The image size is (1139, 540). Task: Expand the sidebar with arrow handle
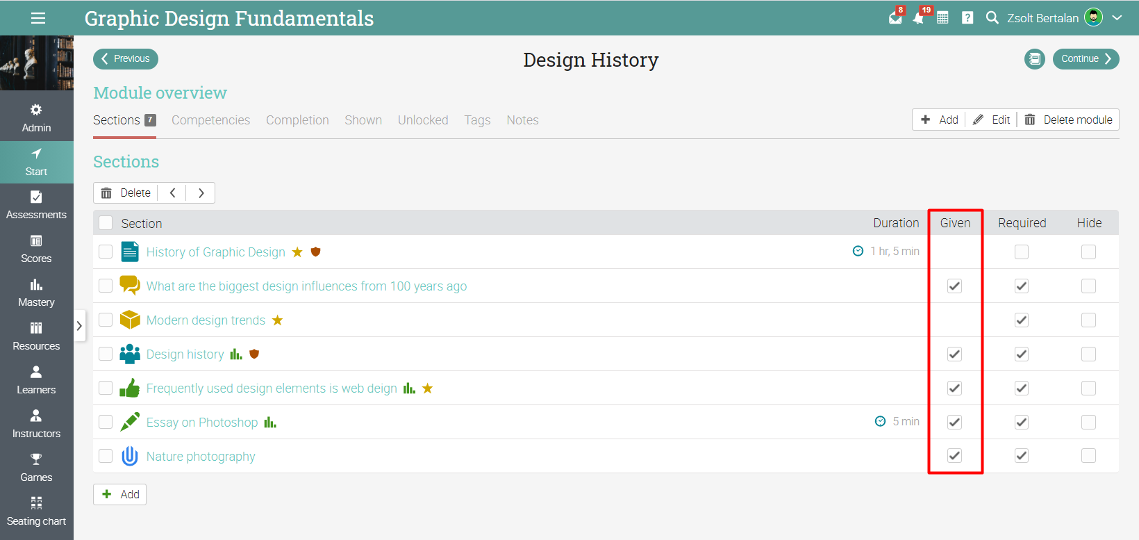point(79,325)
